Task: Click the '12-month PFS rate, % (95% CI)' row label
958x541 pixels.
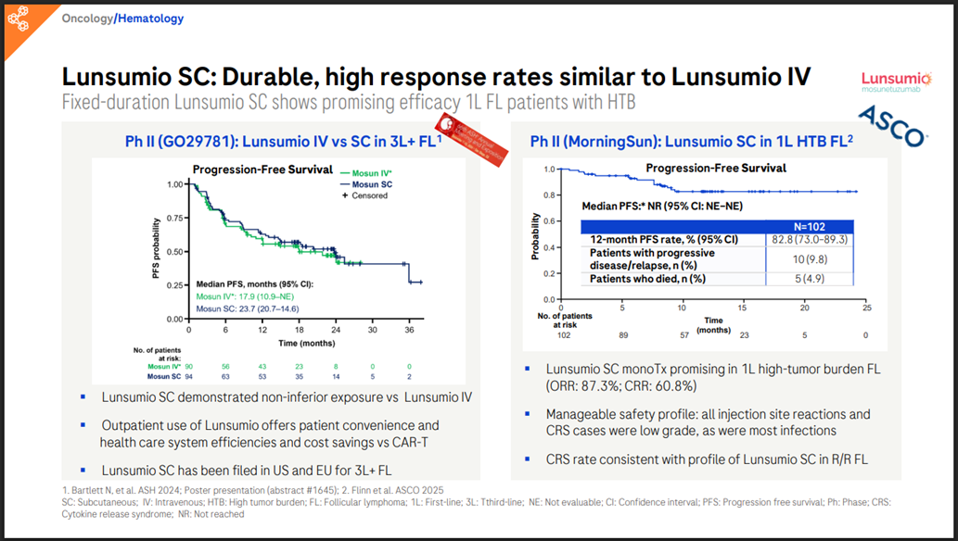Action: tap(664, 239)
